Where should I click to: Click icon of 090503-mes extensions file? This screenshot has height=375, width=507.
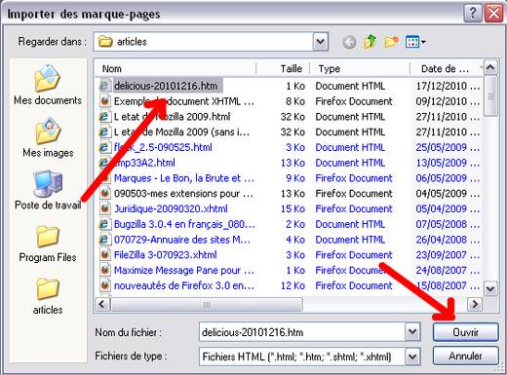point(104,194)
